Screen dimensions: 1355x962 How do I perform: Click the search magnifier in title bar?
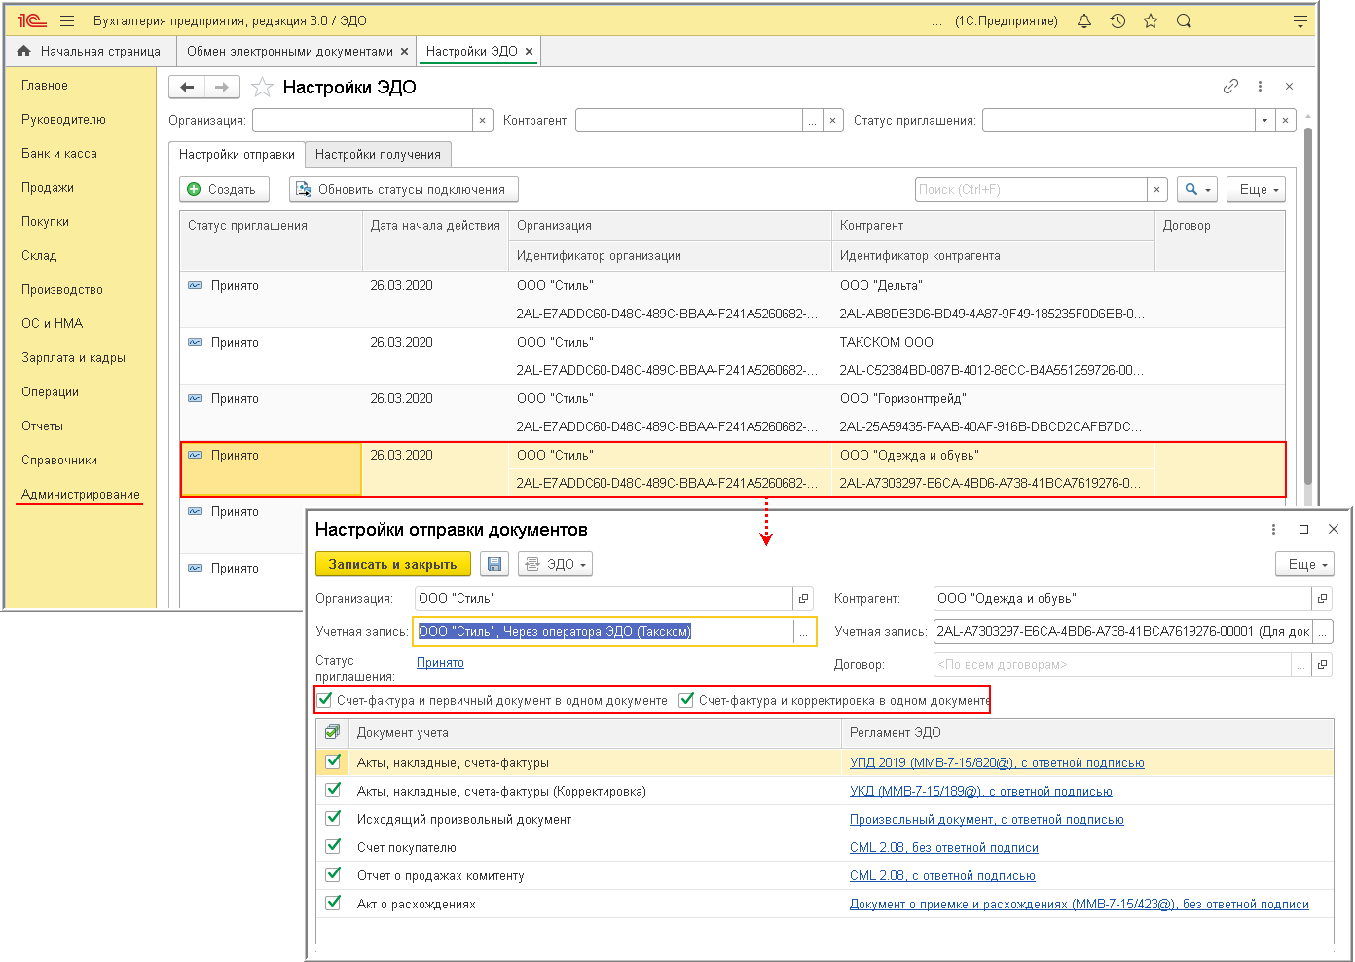point(1184,20)
